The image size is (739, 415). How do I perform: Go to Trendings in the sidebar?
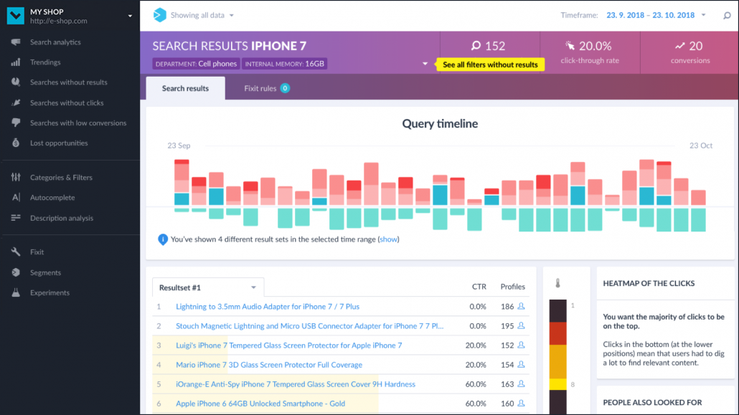[45, 62]
